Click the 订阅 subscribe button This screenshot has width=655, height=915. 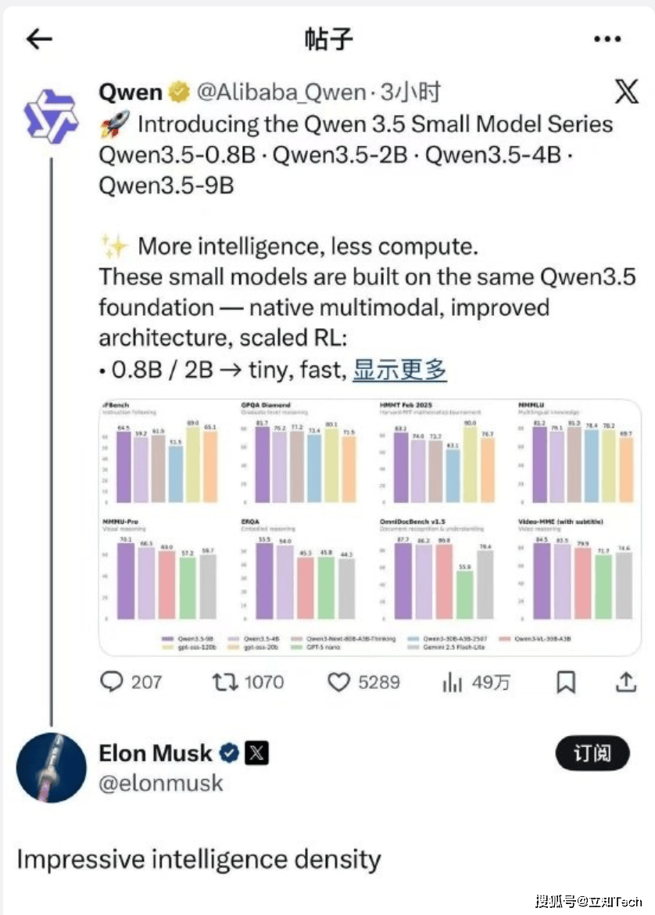592,753
